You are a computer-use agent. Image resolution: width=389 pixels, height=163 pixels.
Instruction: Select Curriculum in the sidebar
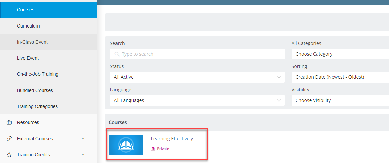(x=49, y=26)
